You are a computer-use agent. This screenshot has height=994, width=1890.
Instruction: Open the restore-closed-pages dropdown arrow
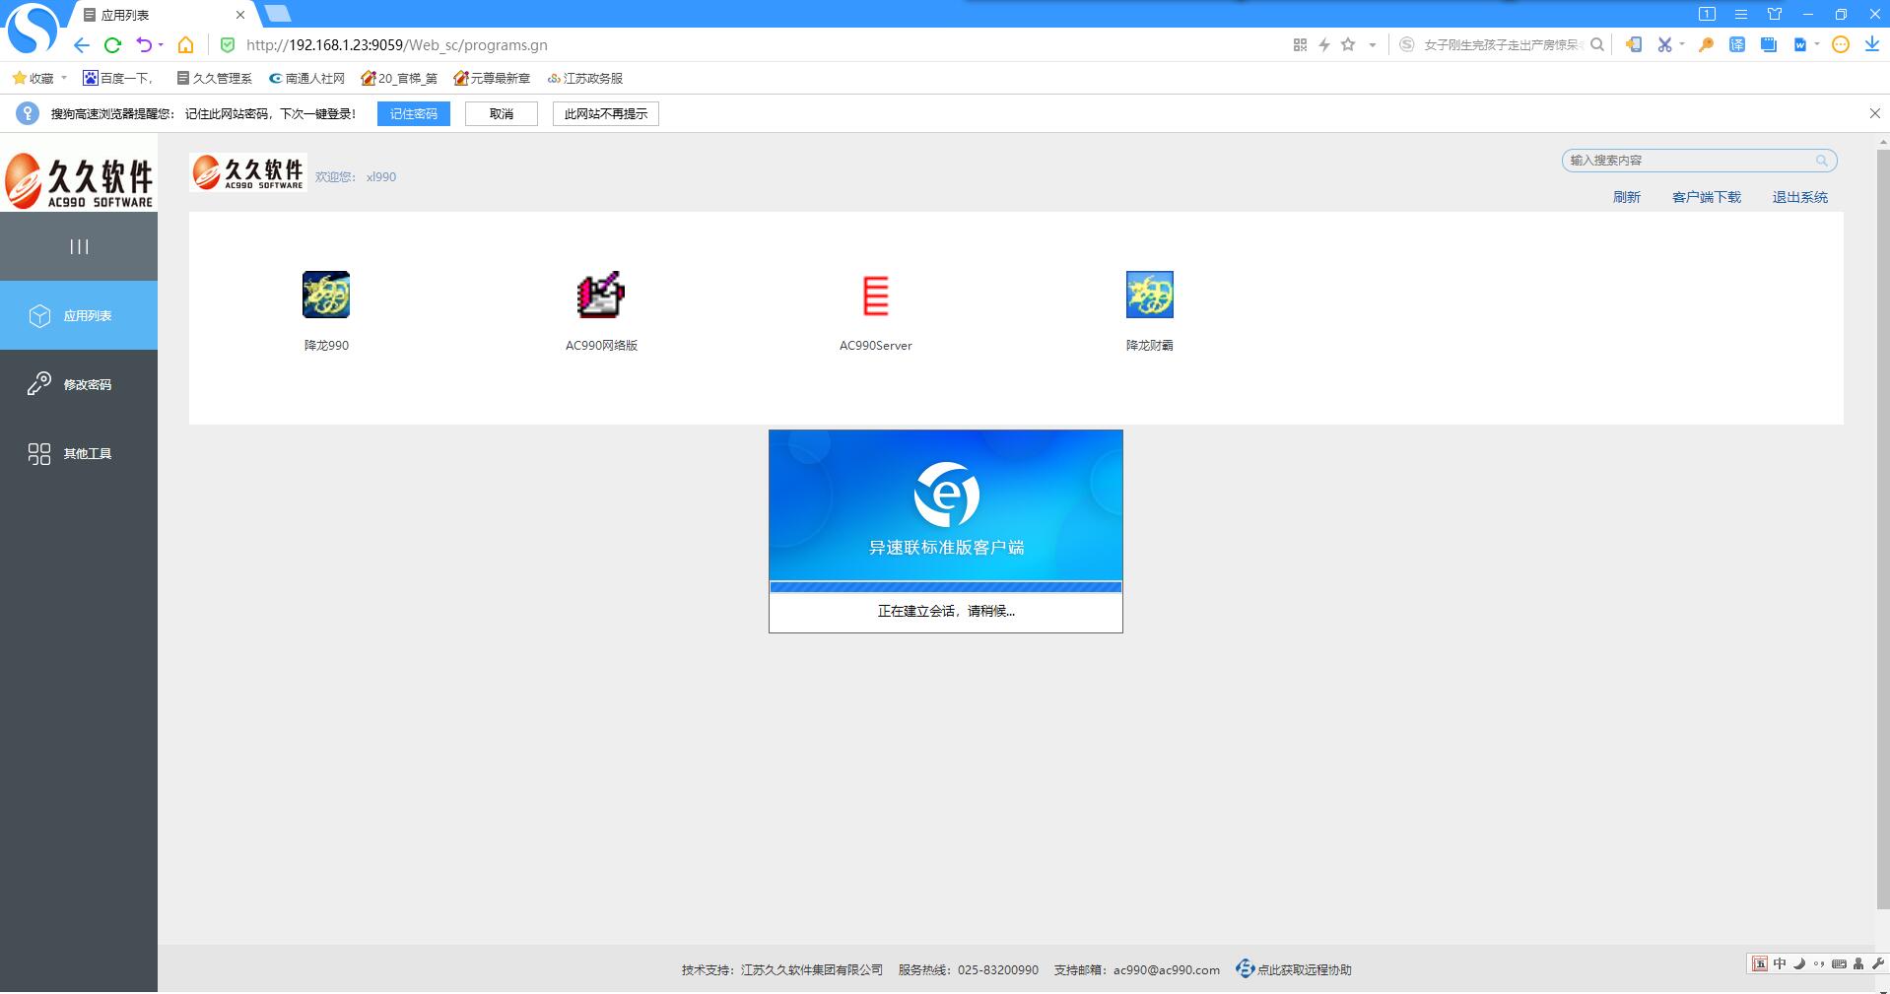161,44
